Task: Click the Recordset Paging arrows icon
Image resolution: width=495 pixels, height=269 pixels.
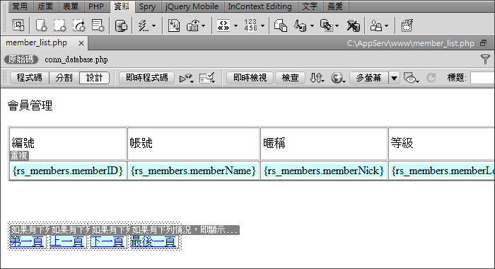Action: click(223, 25)
